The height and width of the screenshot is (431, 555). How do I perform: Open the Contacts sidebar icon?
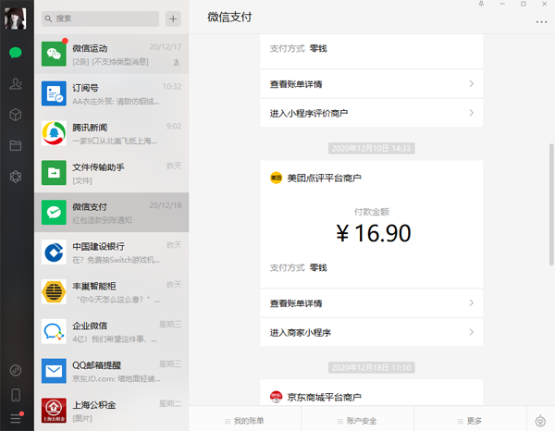(x=16, y=83)
